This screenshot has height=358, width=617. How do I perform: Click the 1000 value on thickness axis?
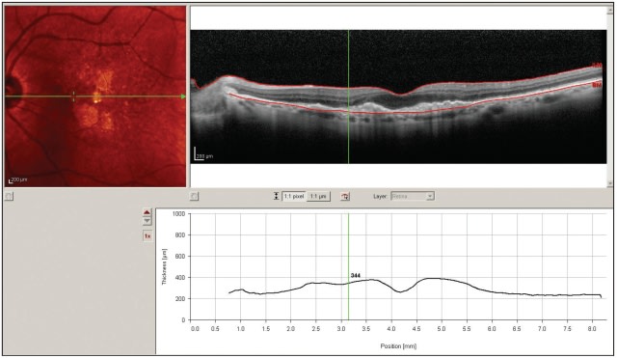pos(178,214)
